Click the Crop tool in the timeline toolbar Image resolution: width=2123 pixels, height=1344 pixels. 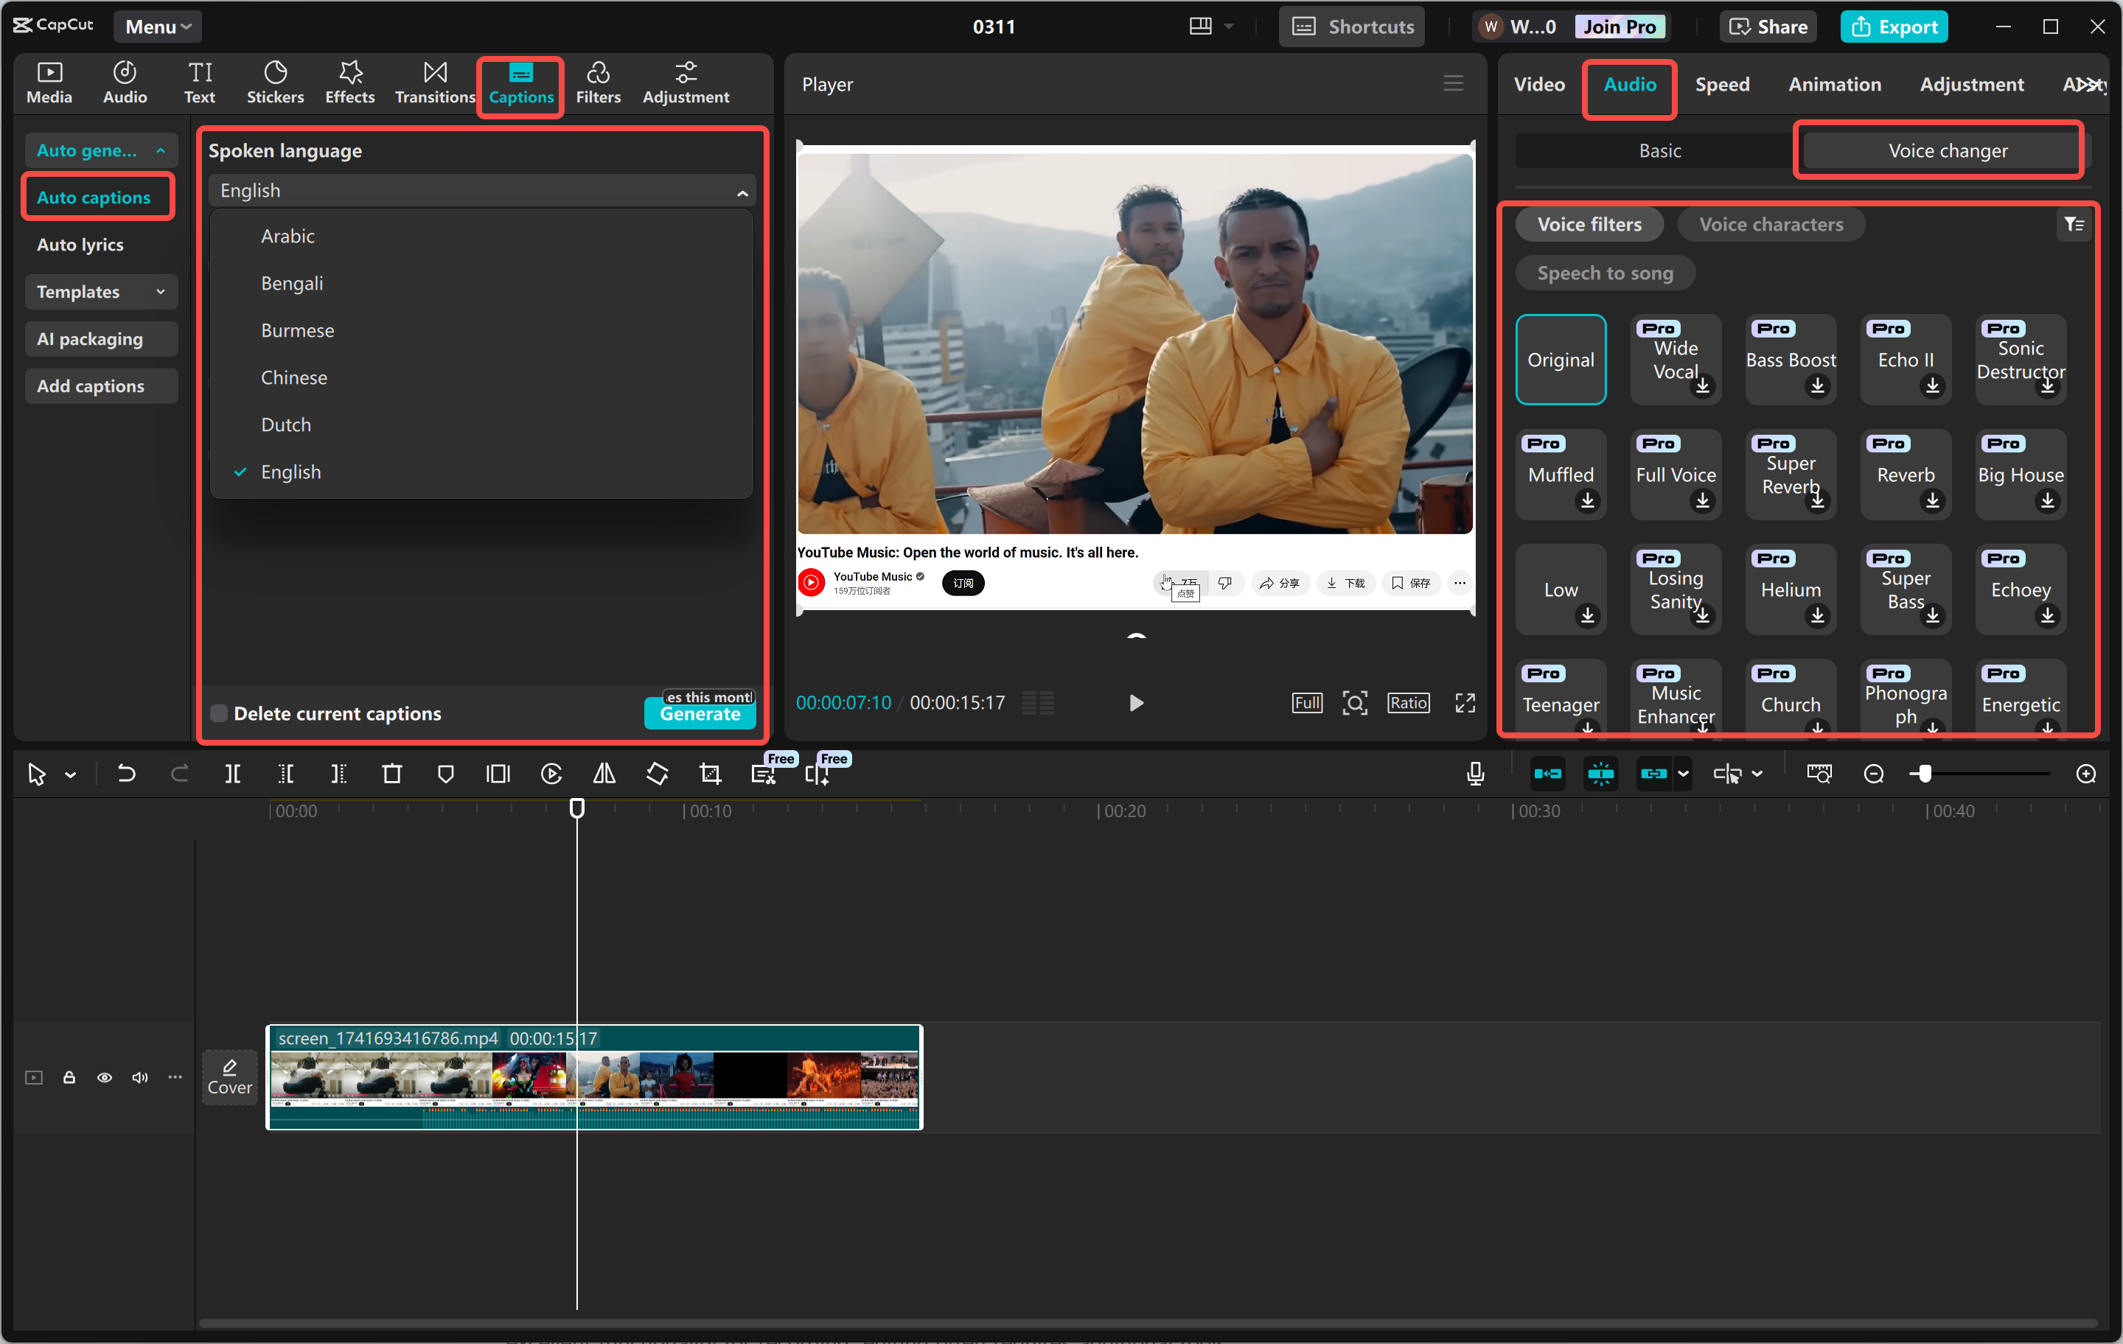click(710, 774)
